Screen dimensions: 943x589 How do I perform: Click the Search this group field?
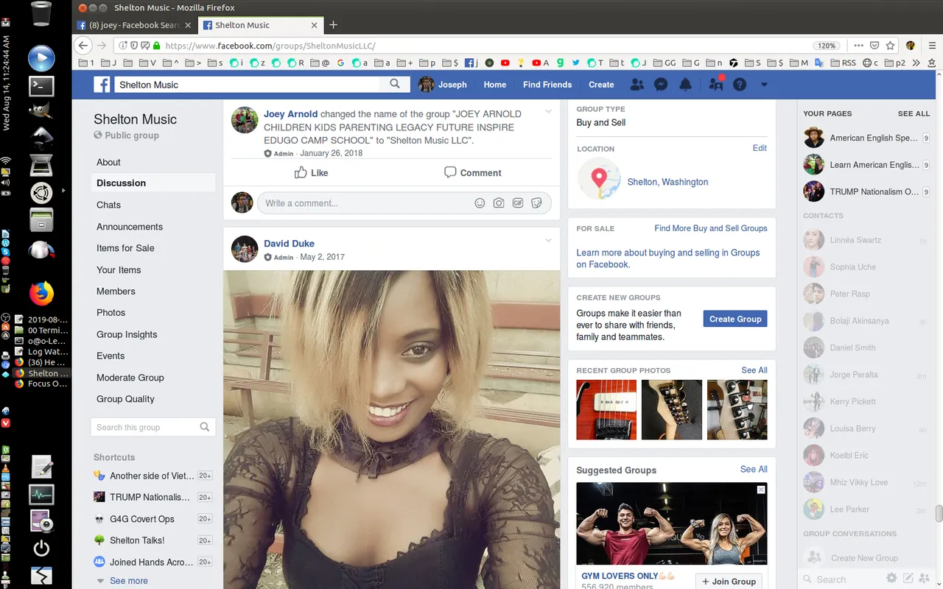pyautogui.click(x=153, y=427)
